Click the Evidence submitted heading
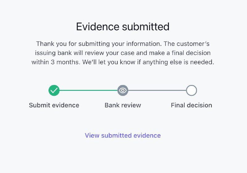247x173 pixels. [x=123, y=27]
